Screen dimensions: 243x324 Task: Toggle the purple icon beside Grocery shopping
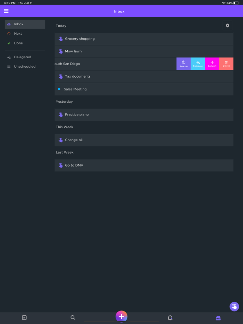[x=60, y=39]
